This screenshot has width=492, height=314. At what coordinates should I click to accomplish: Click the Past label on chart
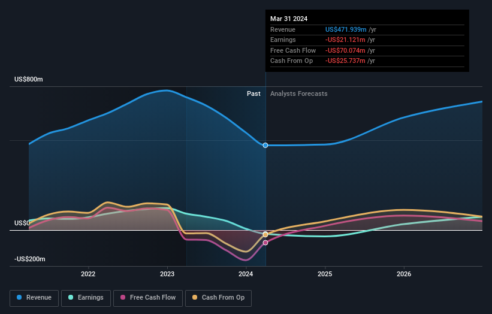253,94
